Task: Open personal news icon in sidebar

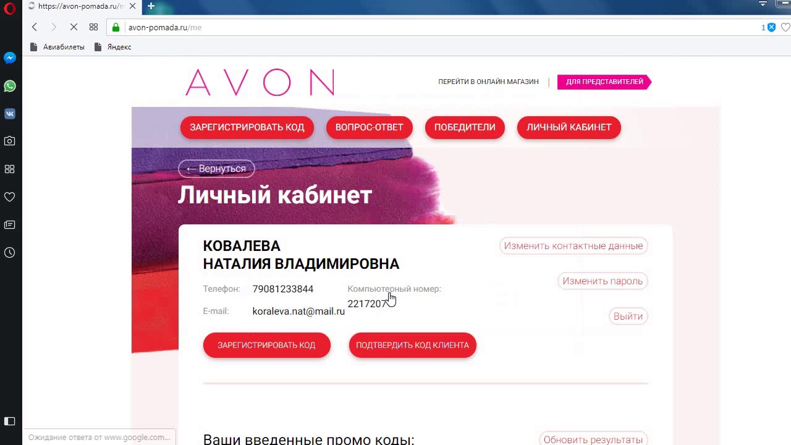Action: tap(10, 225)
